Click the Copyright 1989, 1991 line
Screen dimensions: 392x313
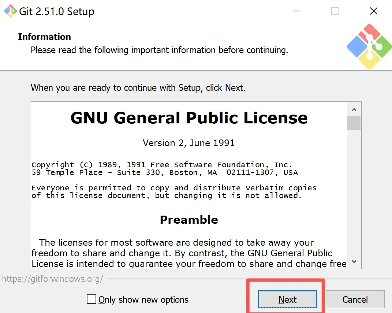pos(162,165)
